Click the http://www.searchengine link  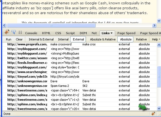[x=27, y=72]
